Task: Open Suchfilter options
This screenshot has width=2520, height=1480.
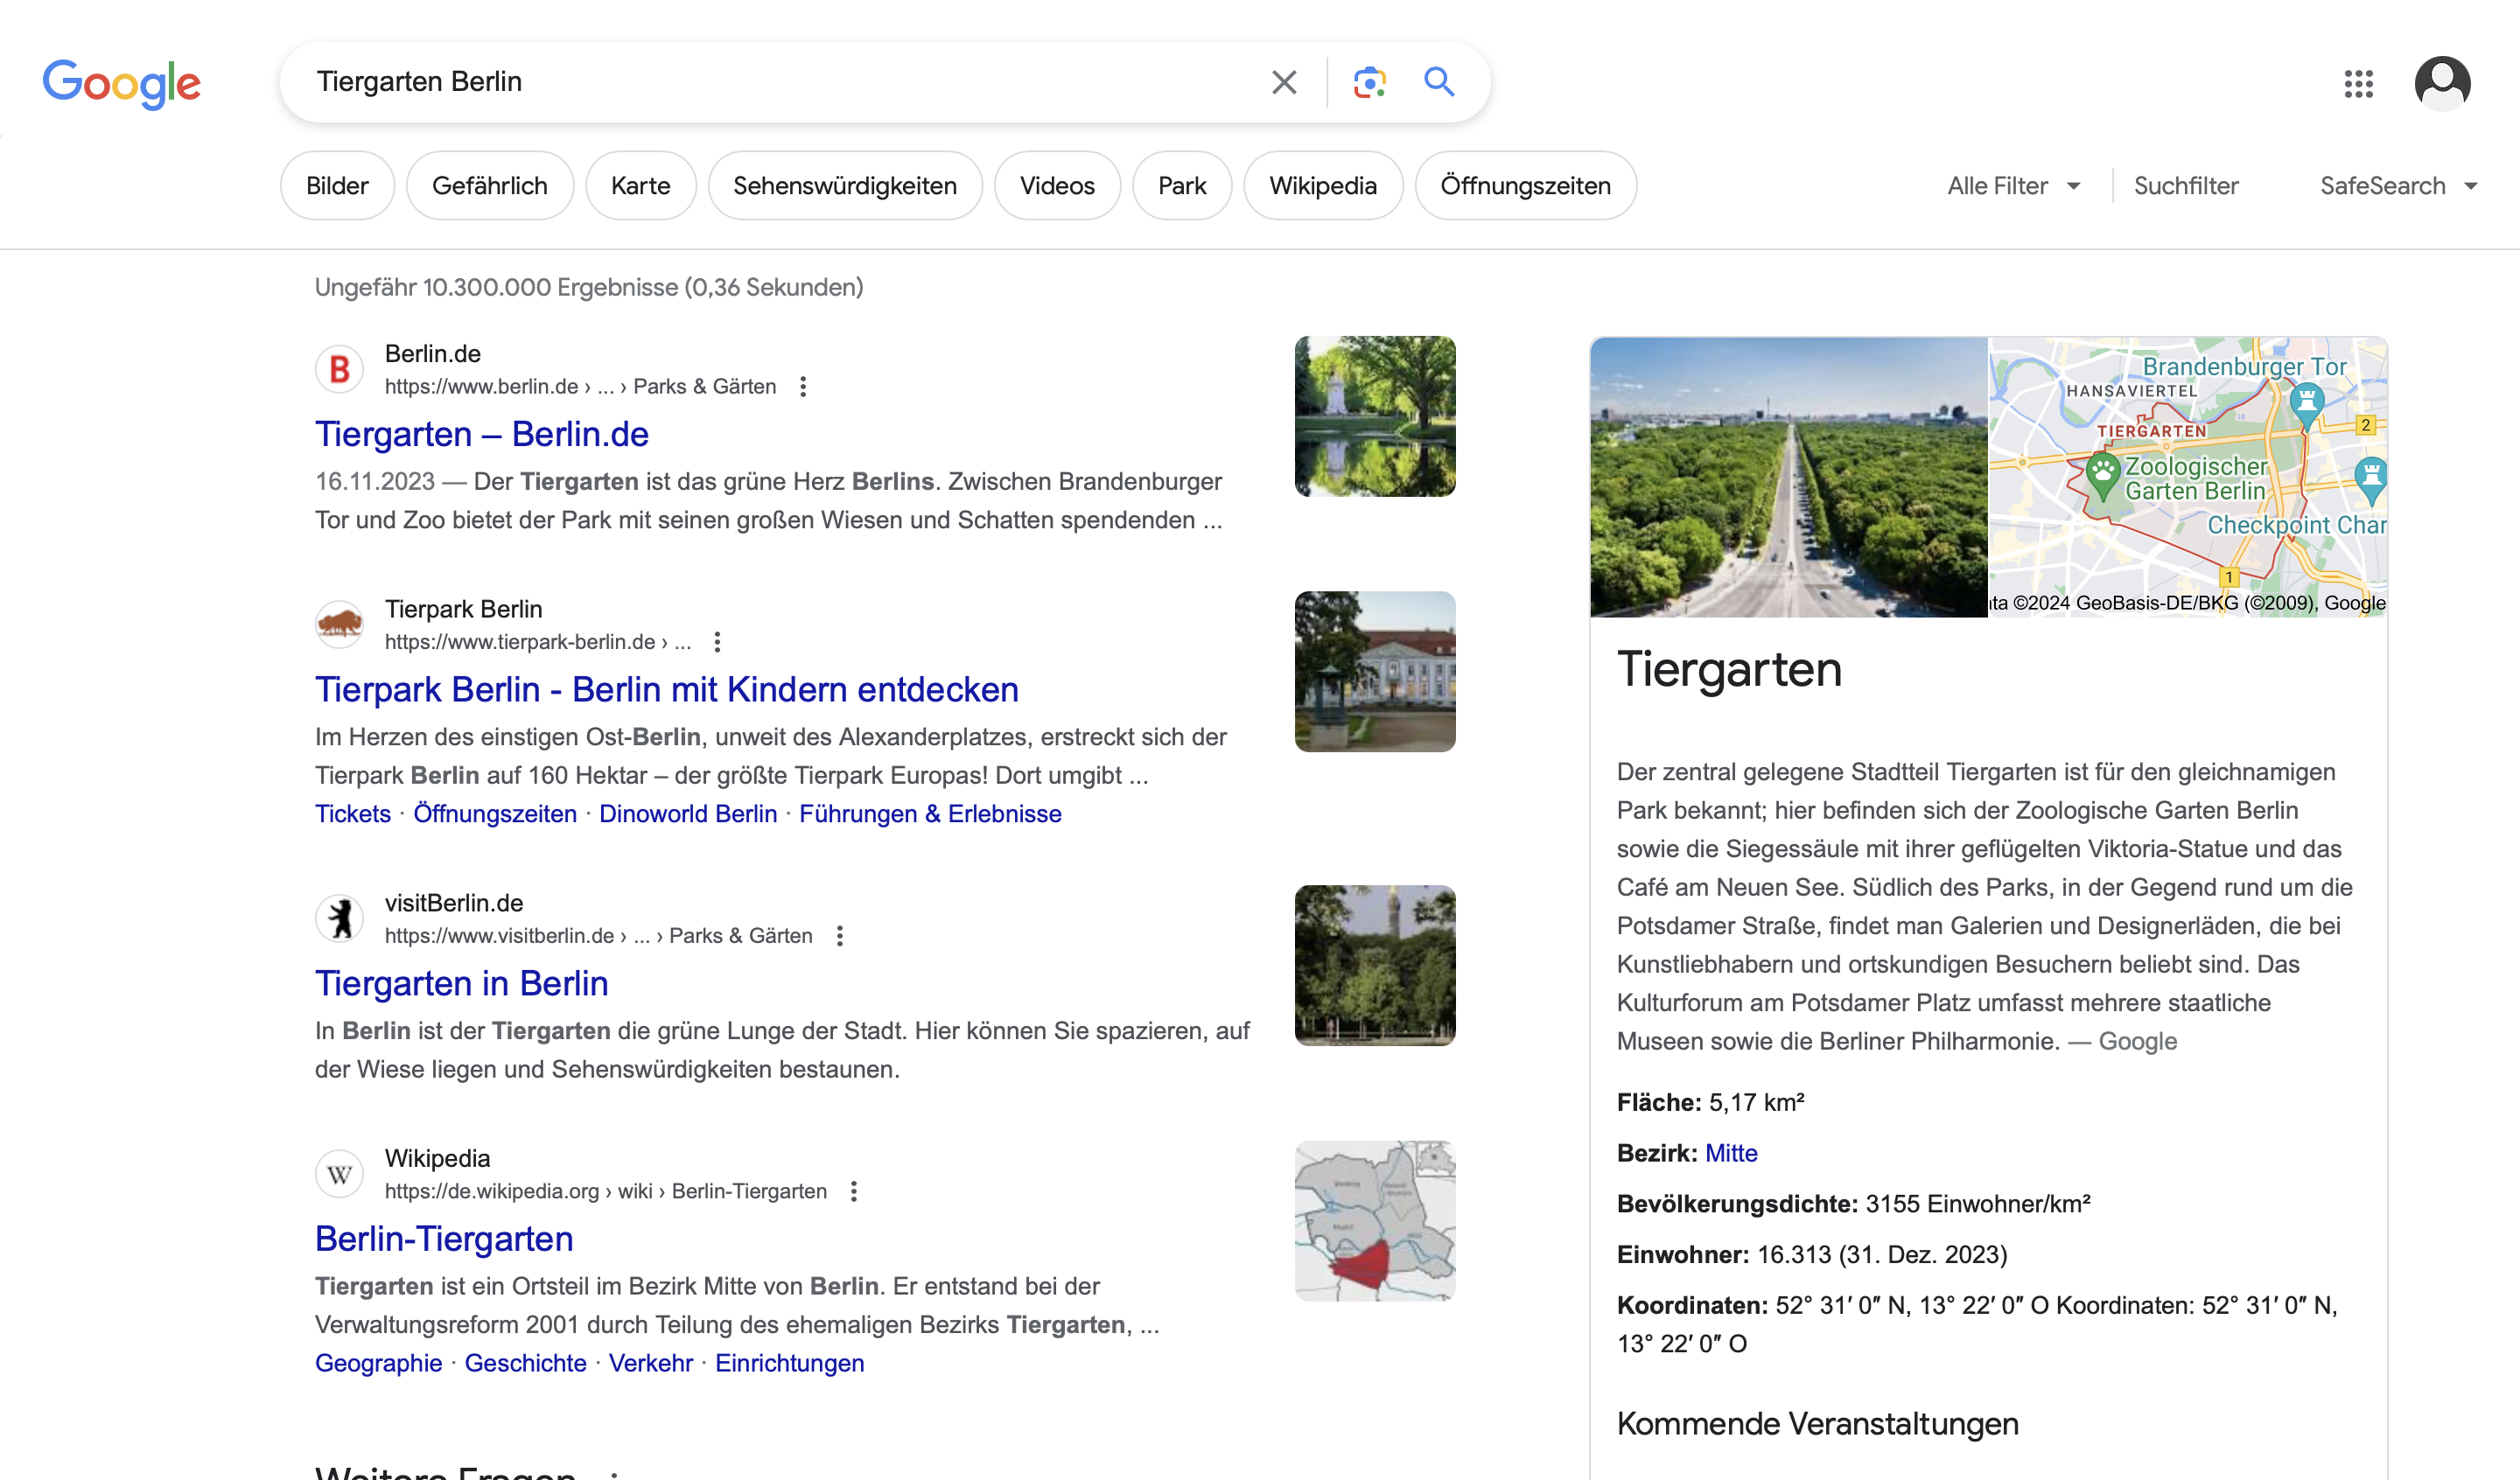Action: click(x=2186, y=186)
